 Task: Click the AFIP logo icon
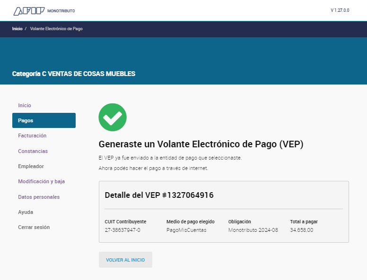click(x=29, y=11)
